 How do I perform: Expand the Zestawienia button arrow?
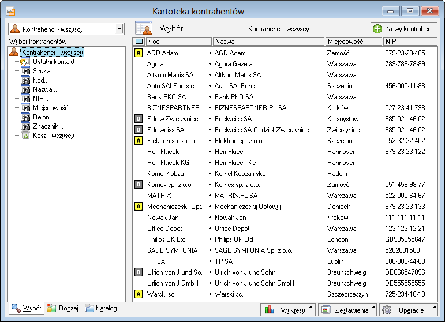pos(373,307)
